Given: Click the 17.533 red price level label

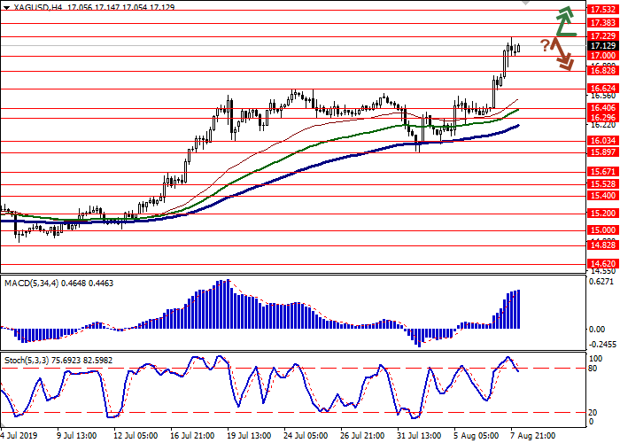Looking at the screenshot, I should pos(602,10).
